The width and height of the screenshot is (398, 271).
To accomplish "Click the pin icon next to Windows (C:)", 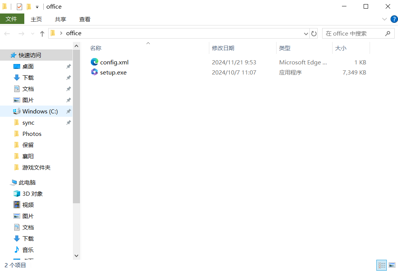I will 68,111.
